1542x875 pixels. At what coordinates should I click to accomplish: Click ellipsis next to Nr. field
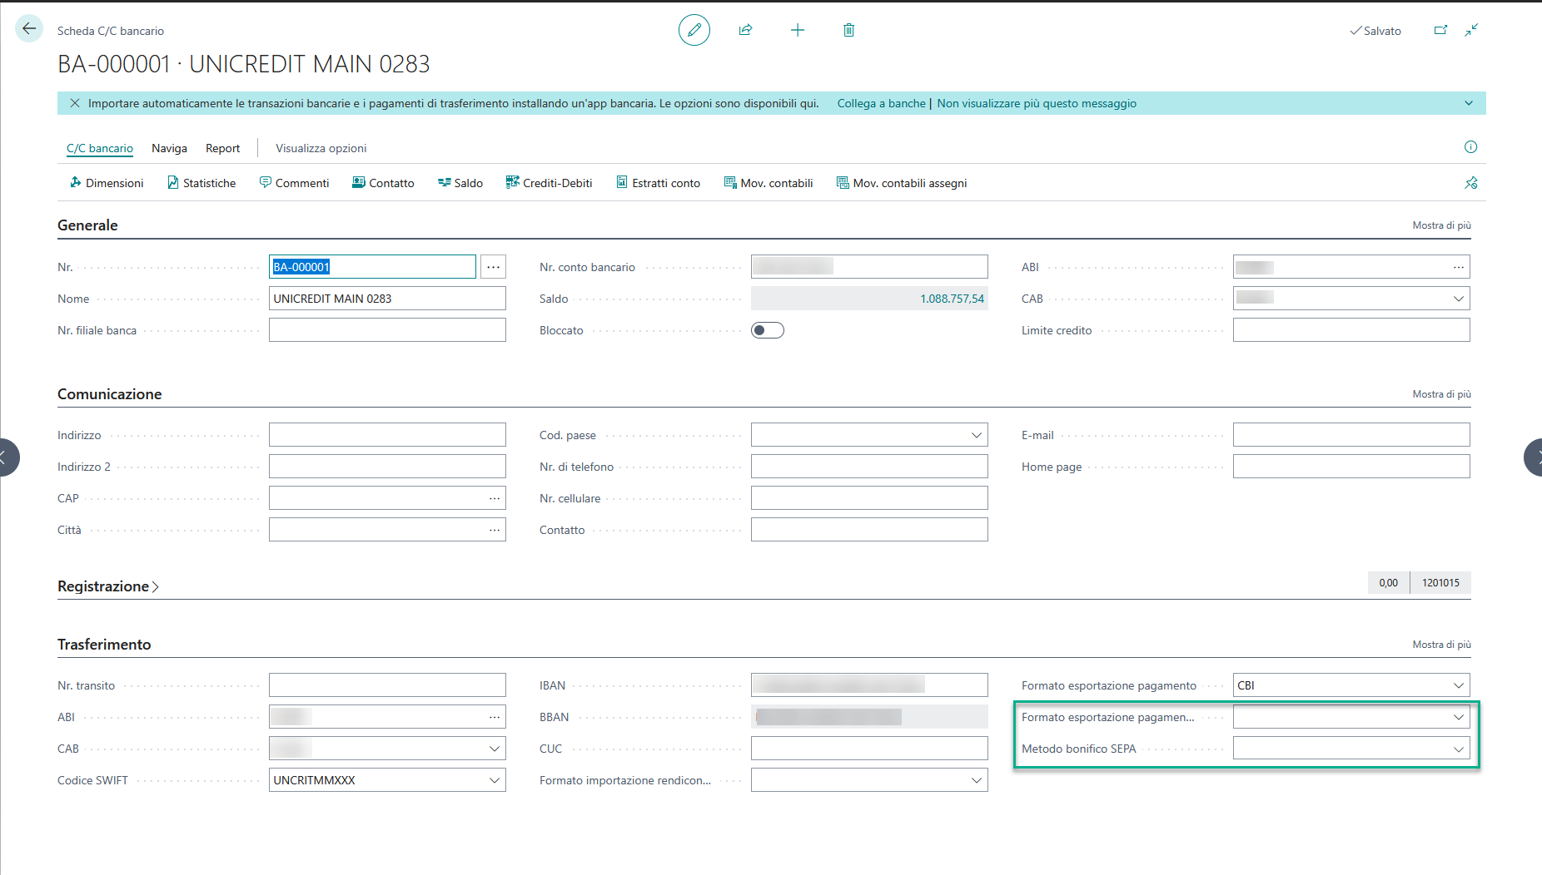pyautogui.click(x=493, y=267)
